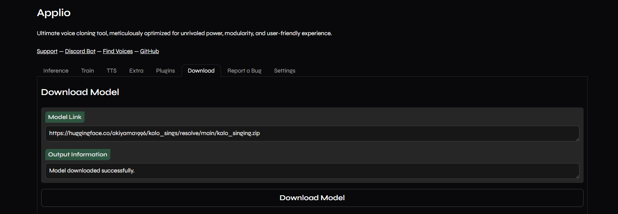Viewport: 618px width, 214px height.
Task: Open the Report a Bug tab
Action: click(x=244, y=71)
